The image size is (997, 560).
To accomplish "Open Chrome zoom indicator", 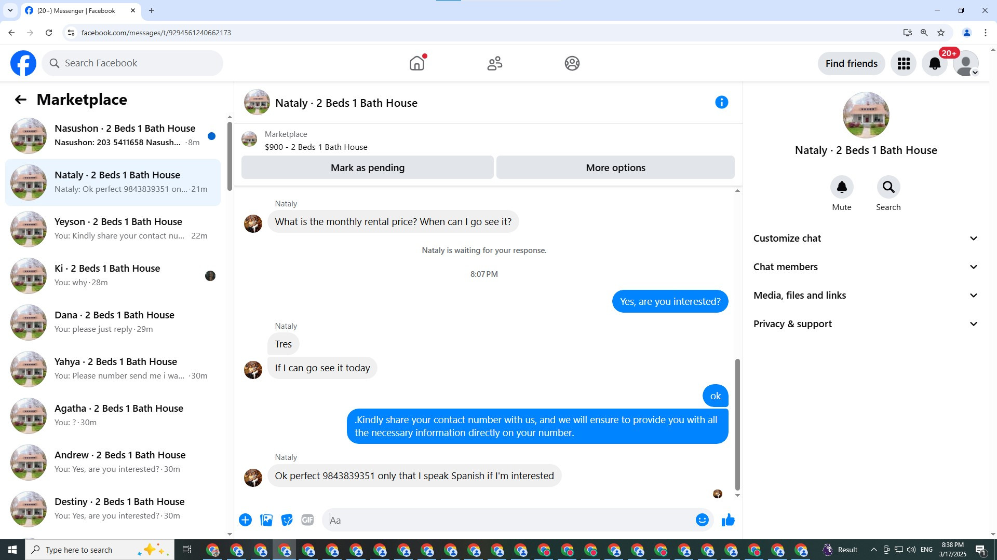I will pos(924,33).
